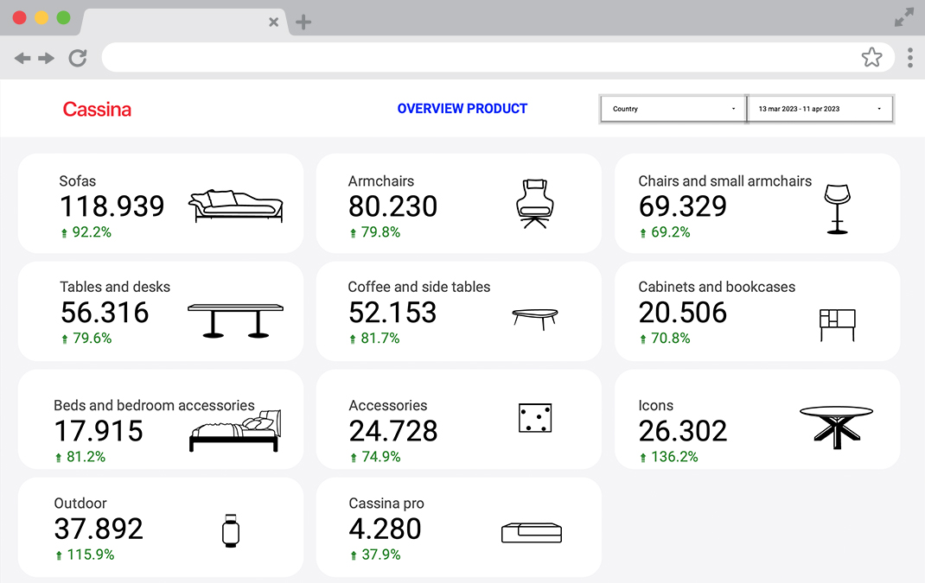Image resolution: width=925 pixels, height=583 pixels.
Task: Click the round table icon in Icons card
Action: [836, 428]
